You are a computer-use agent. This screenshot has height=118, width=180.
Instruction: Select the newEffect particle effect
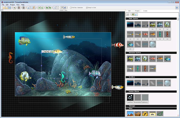(x=130, y=98)
